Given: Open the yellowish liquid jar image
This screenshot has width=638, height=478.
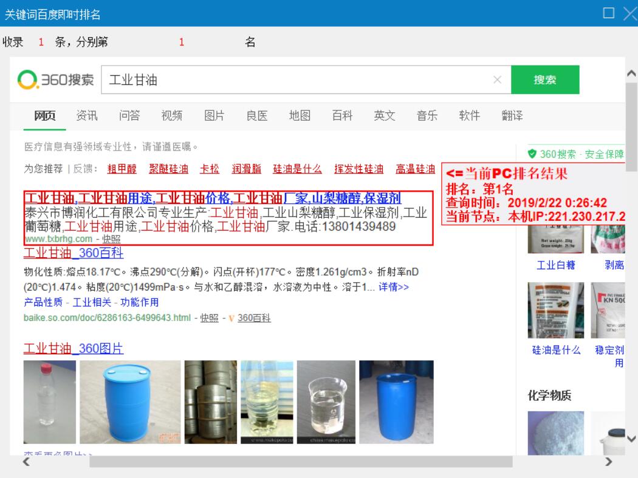Looking at the screenshot, I should [x=267, y=402].
